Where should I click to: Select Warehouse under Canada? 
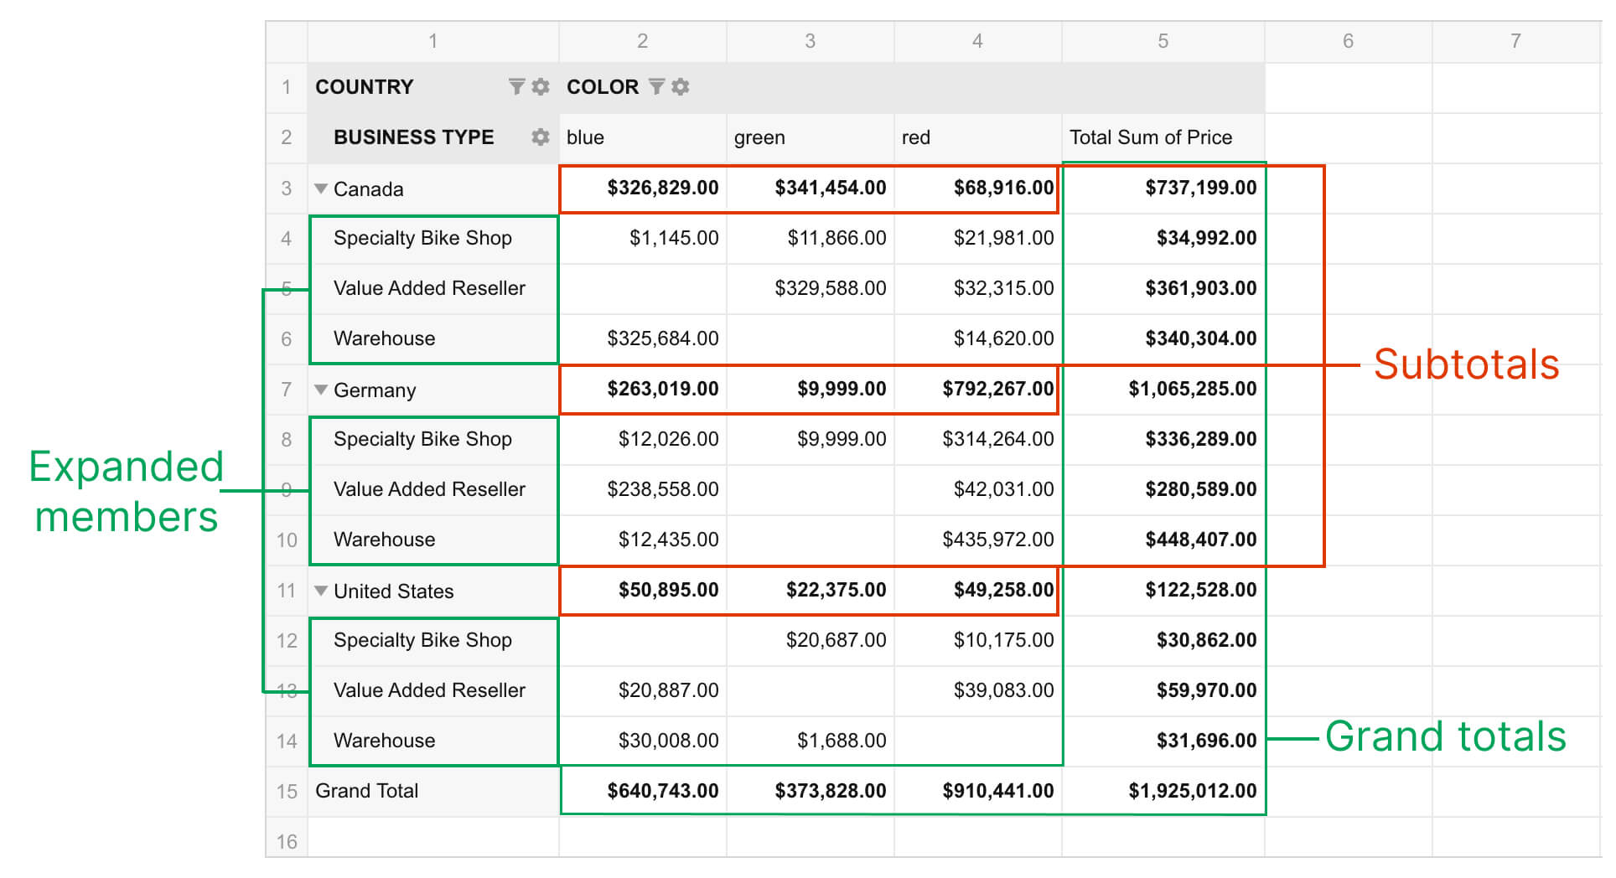point(384,338)
